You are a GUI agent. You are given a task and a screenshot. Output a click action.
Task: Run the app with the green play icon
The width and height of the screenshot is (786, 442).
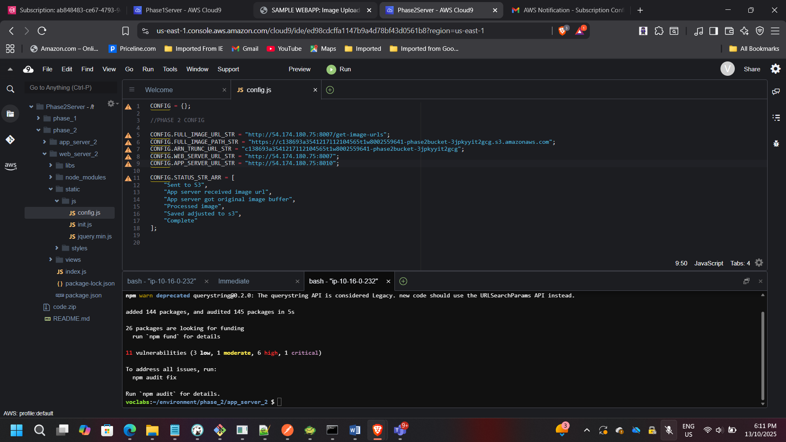pyautogui.click(x=331, y=69)
